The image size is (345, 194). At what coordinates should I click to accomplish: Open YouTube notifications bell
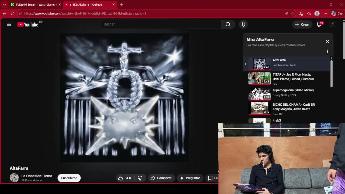click(319, 24)
